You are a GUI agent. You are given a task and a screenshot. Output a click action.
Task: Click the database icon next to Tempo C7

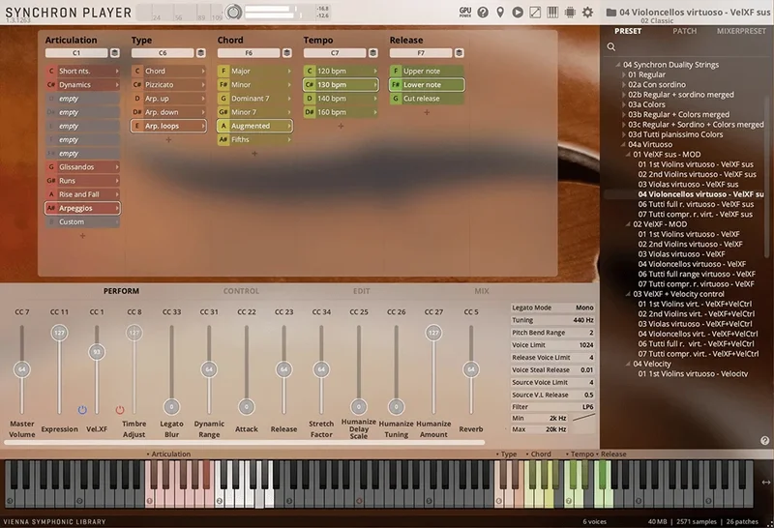coord(373,53)
